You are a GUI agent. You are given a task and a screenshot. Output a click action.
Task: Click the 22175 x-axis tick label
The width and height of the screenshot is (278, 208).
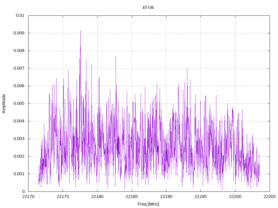(x=63, y=197)
